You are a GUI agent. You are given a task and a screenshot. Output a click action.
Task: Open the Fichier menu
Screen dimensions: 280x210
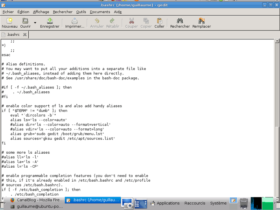(x=8, y=12)
